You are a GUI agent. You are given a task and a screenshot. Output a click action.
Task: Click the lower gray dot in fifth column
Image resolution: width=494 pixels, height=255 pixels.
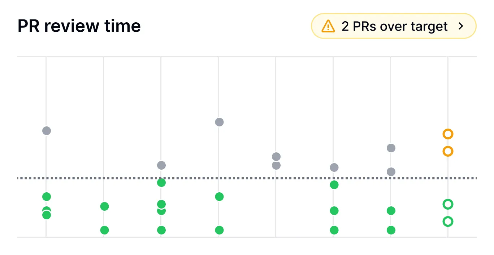(276, 166)
